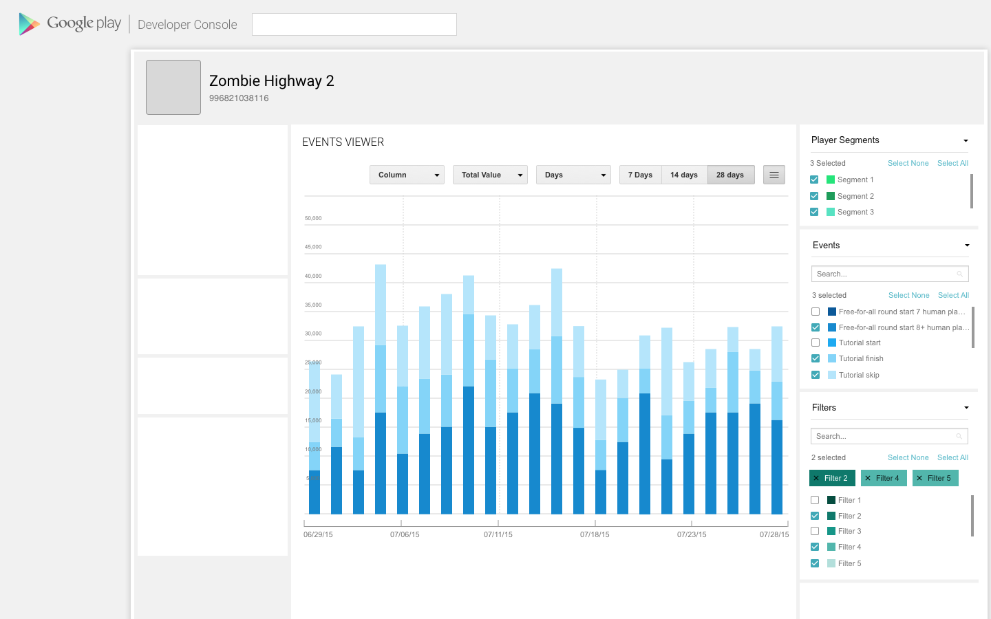The width and height of the screenshot is (991, 619).
Task: Click the search magnifier in Filters search box
Action: [959, 437]
